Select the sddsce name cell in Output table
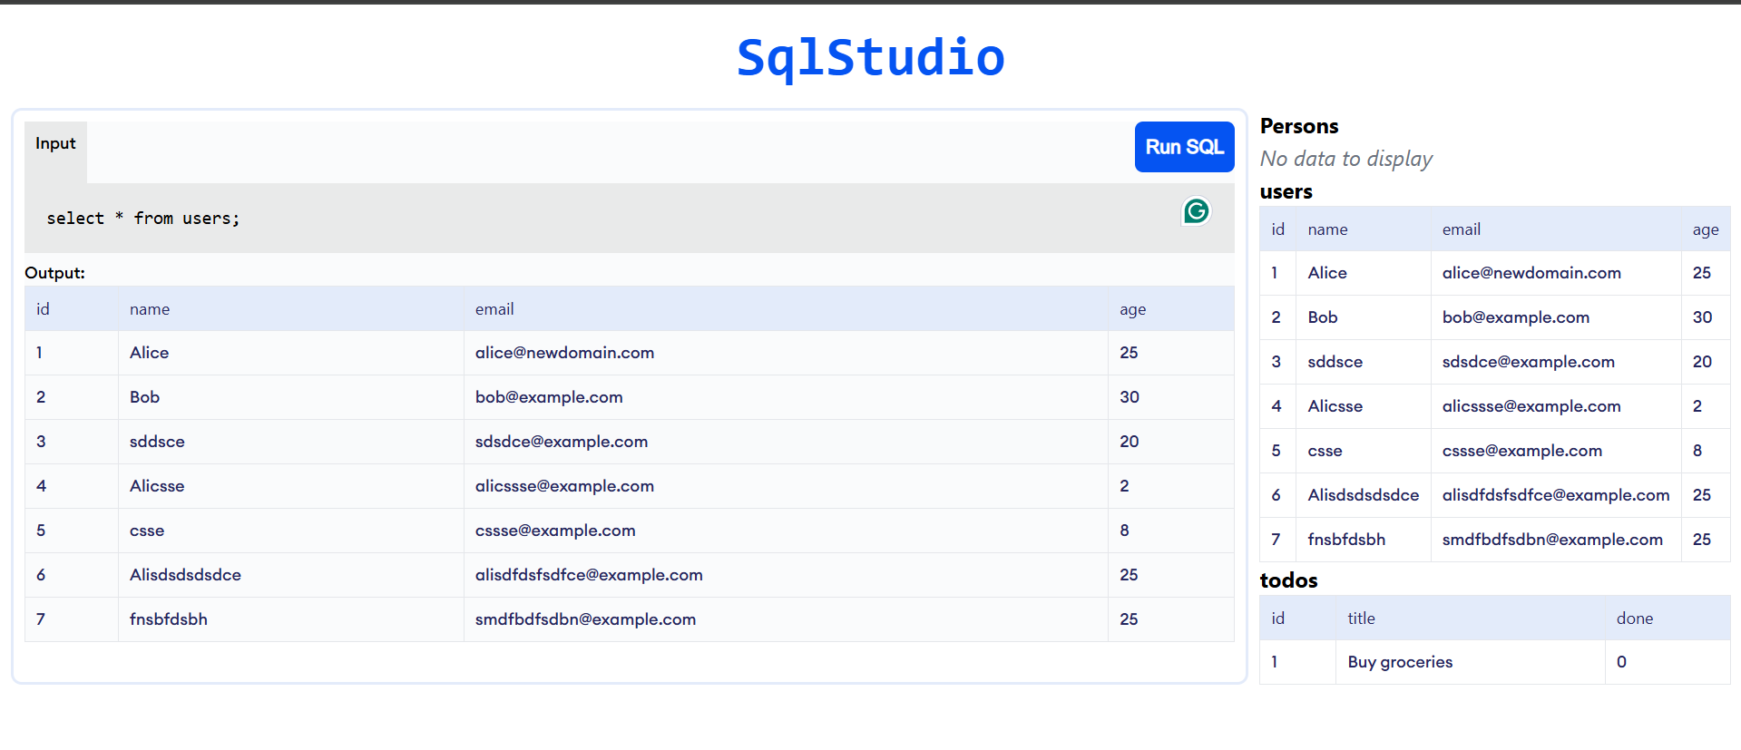The height and width of the screenshot is (750, 1741). pos(290,442)
